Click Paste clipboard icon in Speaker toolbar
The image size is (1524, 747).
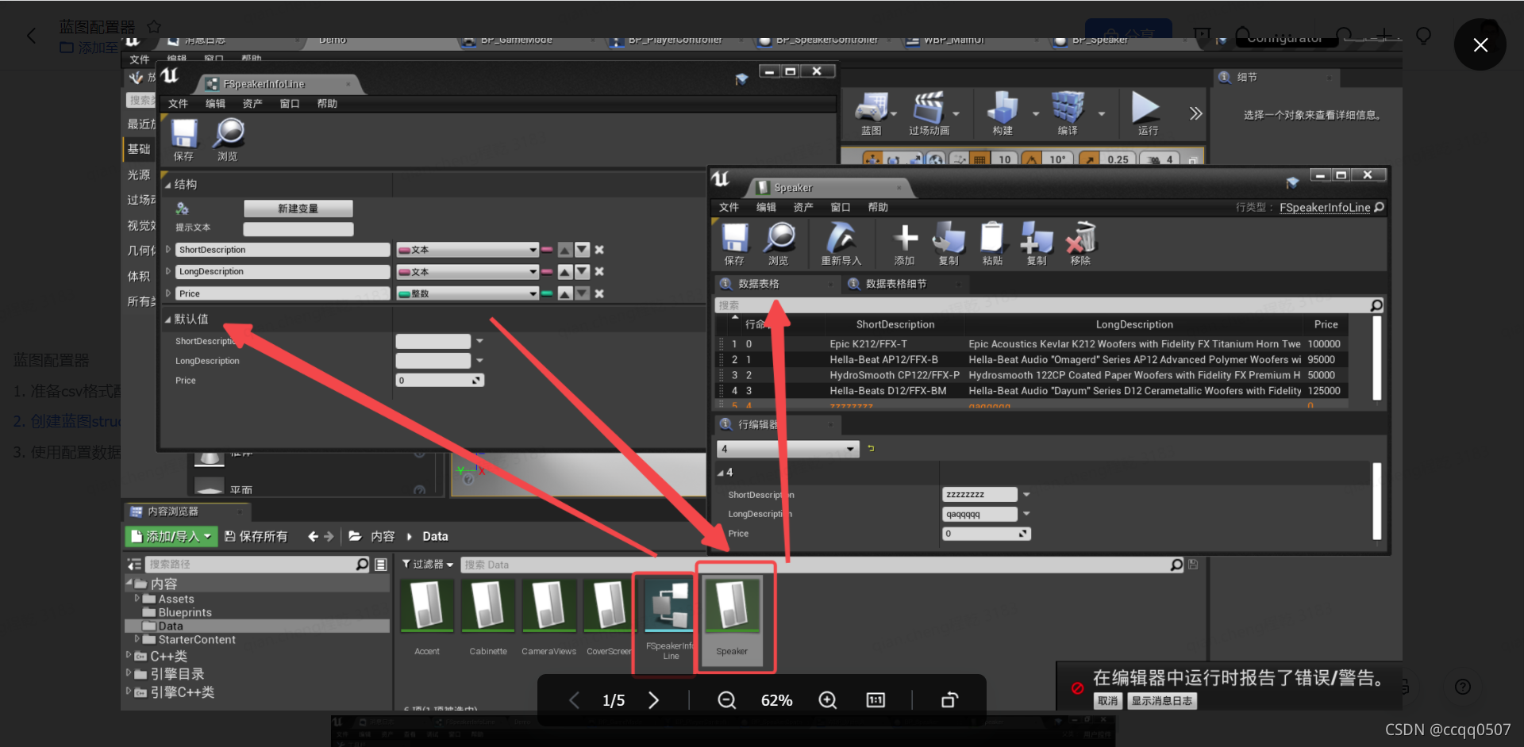pyautogui.click(x=992, y=243)
